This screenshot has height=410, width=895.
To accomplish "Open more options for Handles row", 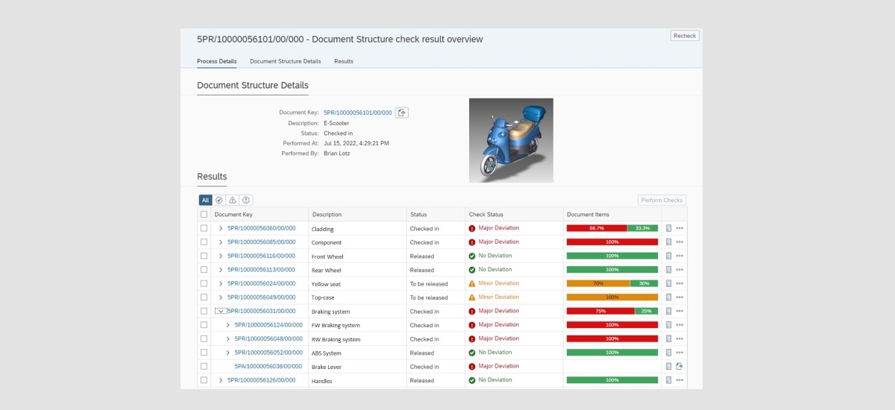I will 679,380.
